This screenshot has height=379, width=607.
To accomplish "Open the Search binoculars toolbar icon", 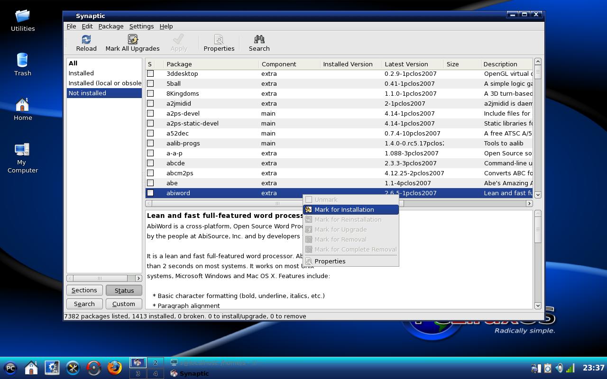I will pyautogui.click(x=259, y=40).
